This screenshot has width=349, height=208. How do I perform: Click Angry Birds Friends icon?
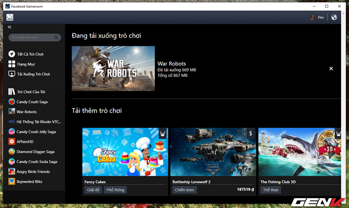click(11, 171)
